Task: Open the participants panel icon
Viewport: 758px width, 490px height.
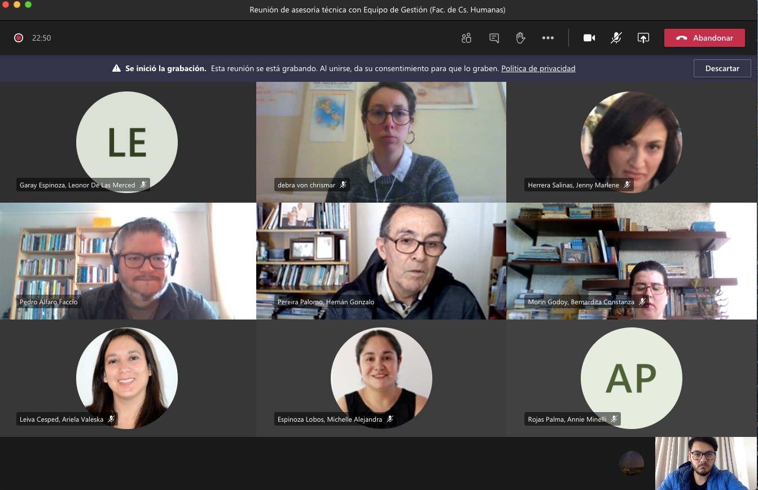Action: (x=466, y=38)
